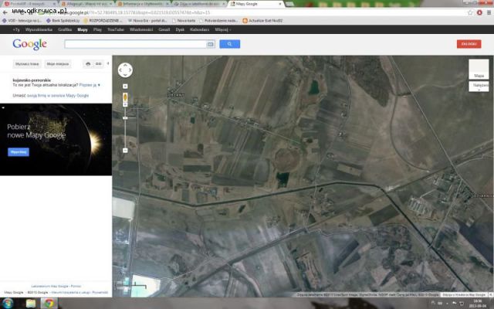Screen dimensions: 494x309
Task: Open Play in the Google bar
Action: pyautogui.click(x=97, y=29)
